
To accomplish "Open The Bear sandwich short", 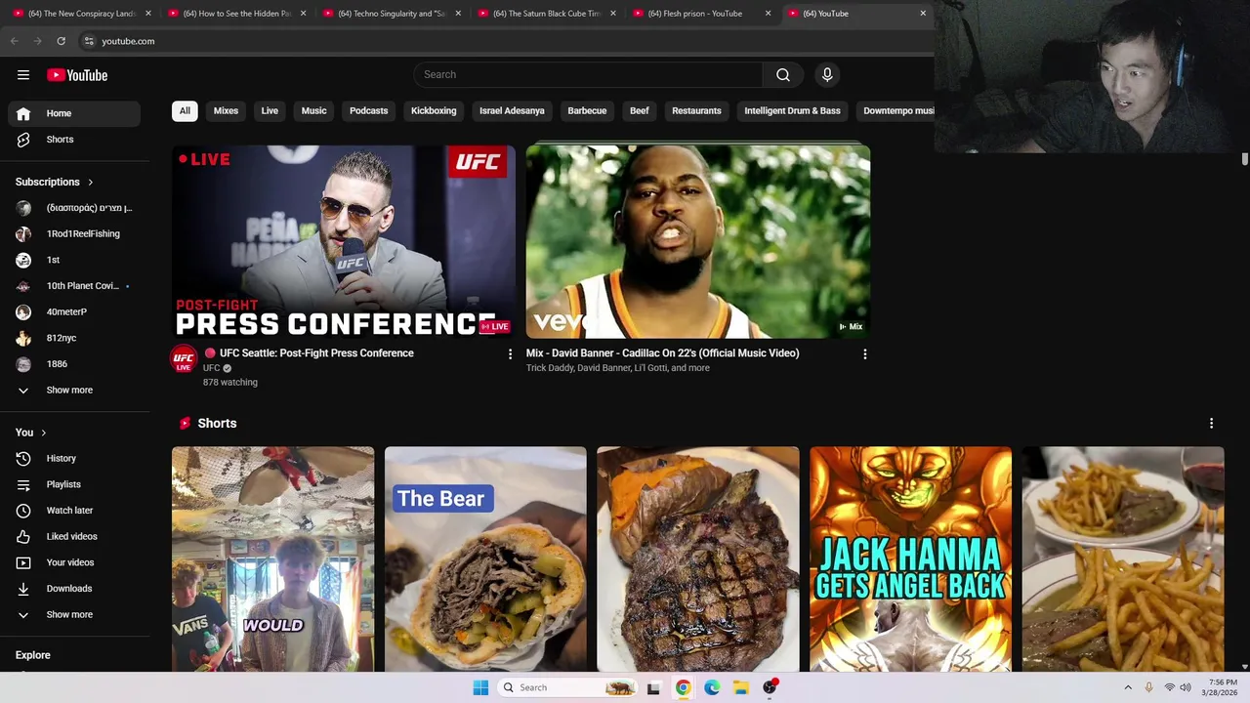I will click(485, 559).
